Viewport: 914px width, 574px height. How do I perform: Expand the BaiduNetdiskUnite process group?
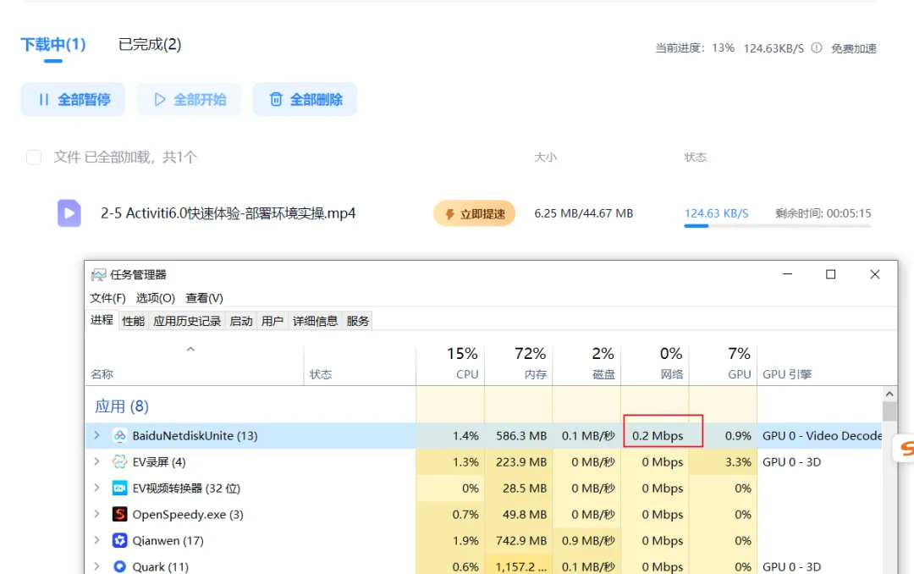pos(96,435)
